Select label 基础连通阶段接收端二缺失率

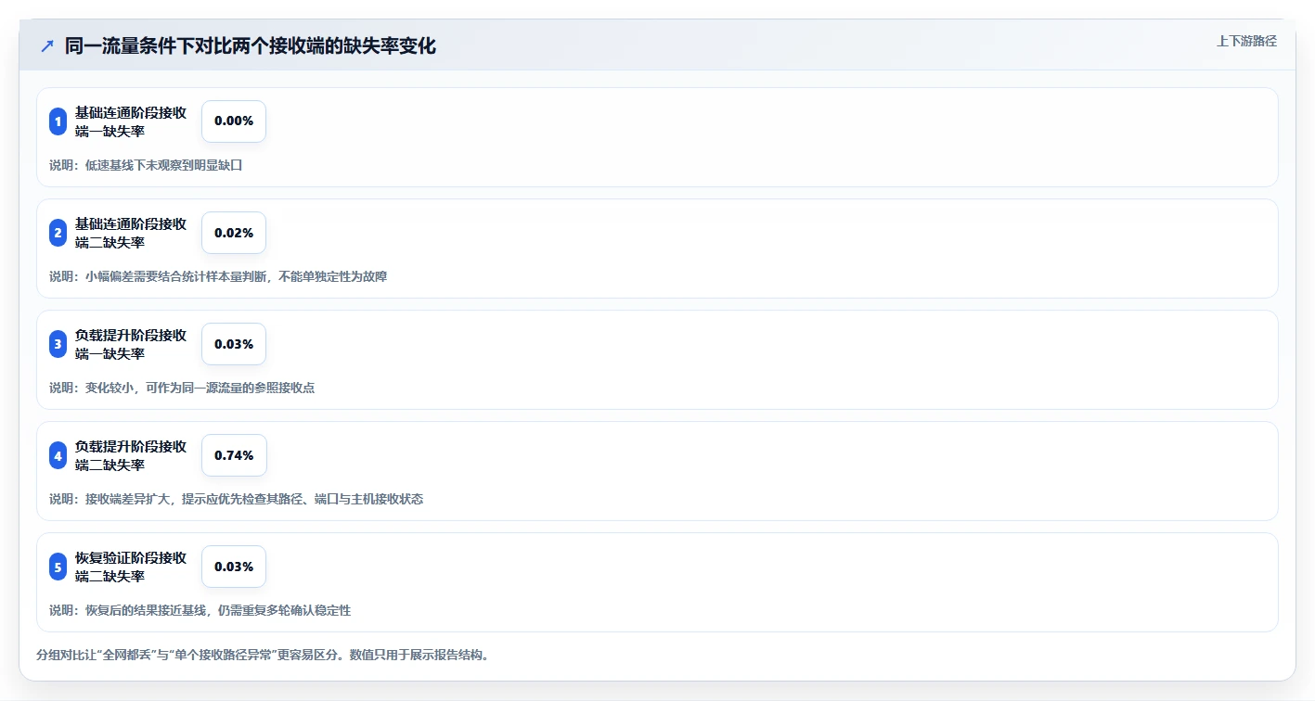(x=131, y=233)
